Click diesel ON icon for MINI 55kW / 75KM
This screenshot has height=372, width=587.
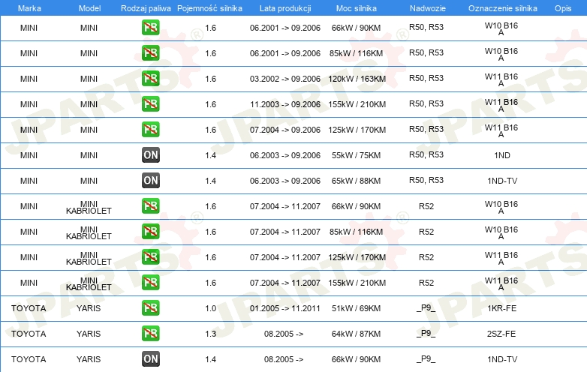pyautogui.click(x=150, y=155)
